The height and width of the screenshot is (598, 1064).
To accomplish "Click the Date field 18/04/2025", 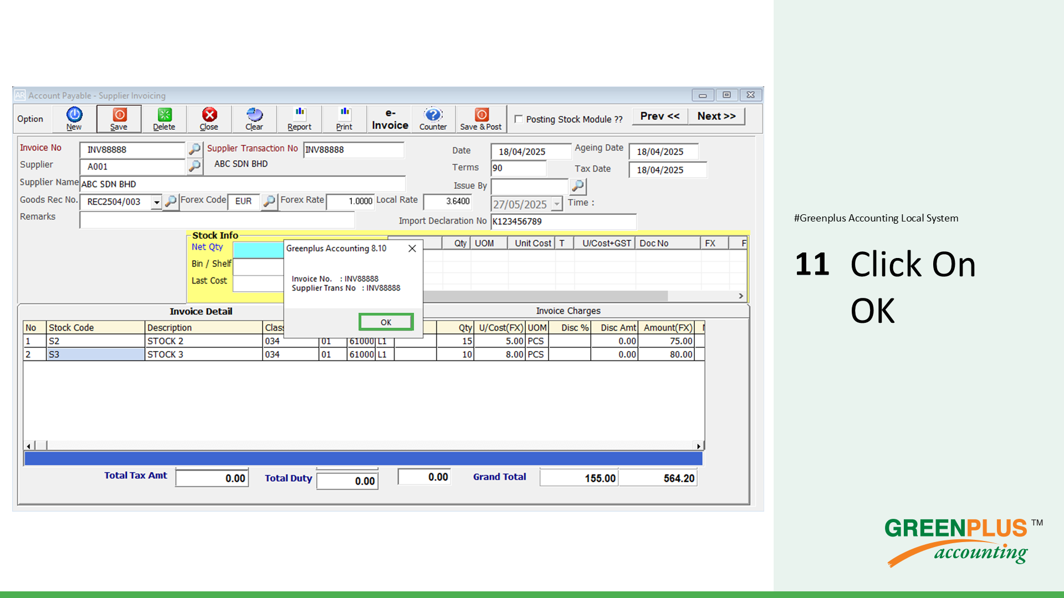I will pyautogui.click(x=531, y=152).
